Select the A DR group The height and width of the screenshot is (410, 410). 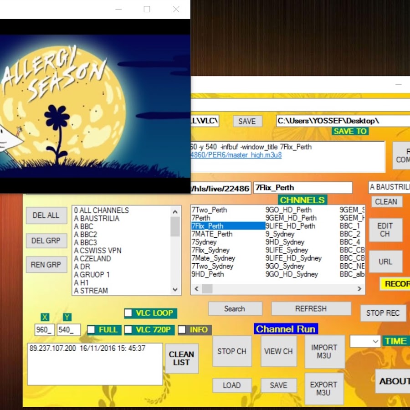click(x=82, y=266)
